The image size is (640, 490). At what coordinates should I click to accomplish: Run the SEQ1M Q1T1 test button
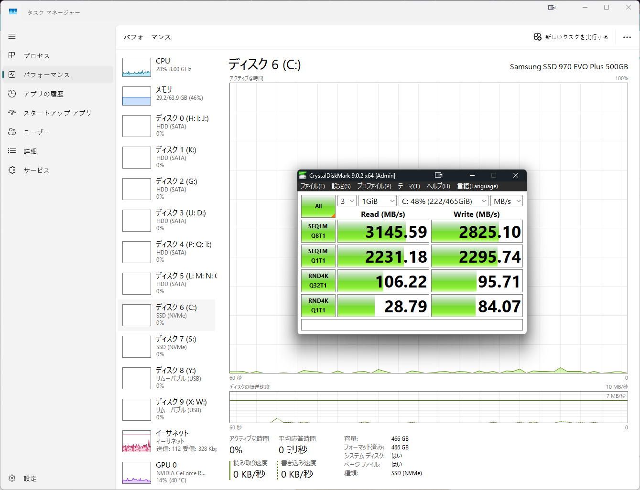click(318, 256)
